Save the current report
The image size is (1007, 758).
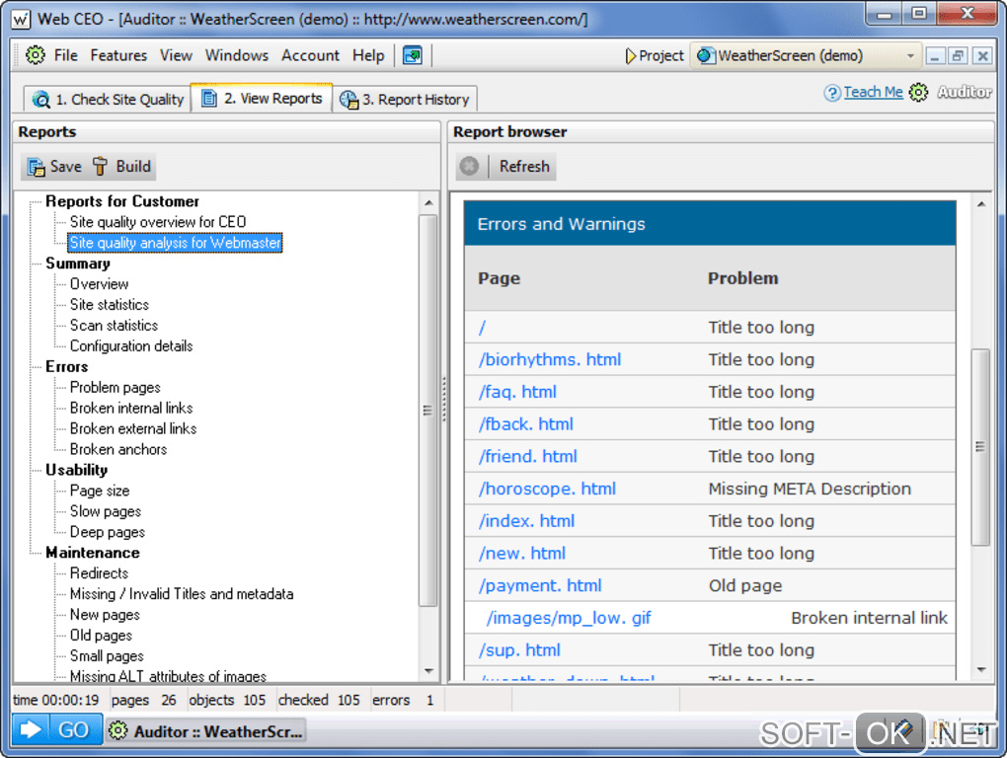click(54, 167)
